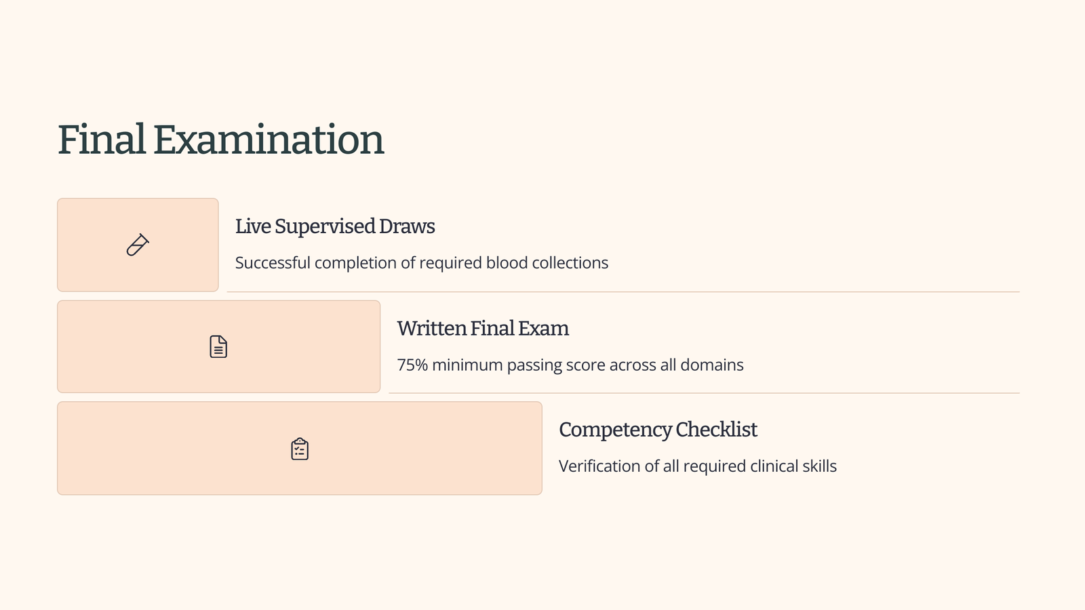Select the widest peach box holding clipboard

pyautogui.click(x=300, y=448)
